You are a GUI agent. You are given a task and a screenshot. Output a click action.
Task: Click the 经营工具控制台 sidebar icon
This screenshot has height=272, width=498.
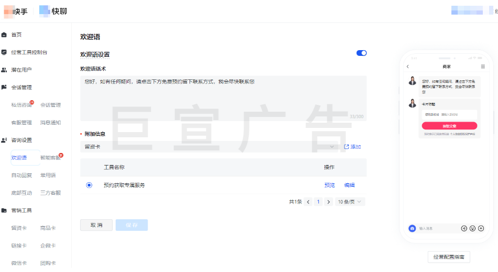tap(4, 52)
